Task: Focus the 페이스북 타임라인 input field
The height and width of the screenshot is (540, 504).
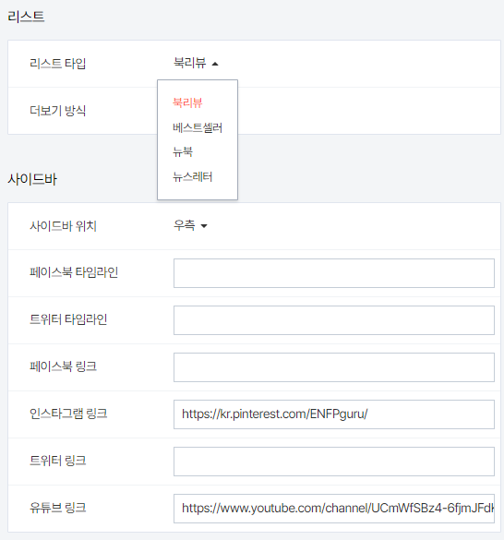Action: (334, 273)
